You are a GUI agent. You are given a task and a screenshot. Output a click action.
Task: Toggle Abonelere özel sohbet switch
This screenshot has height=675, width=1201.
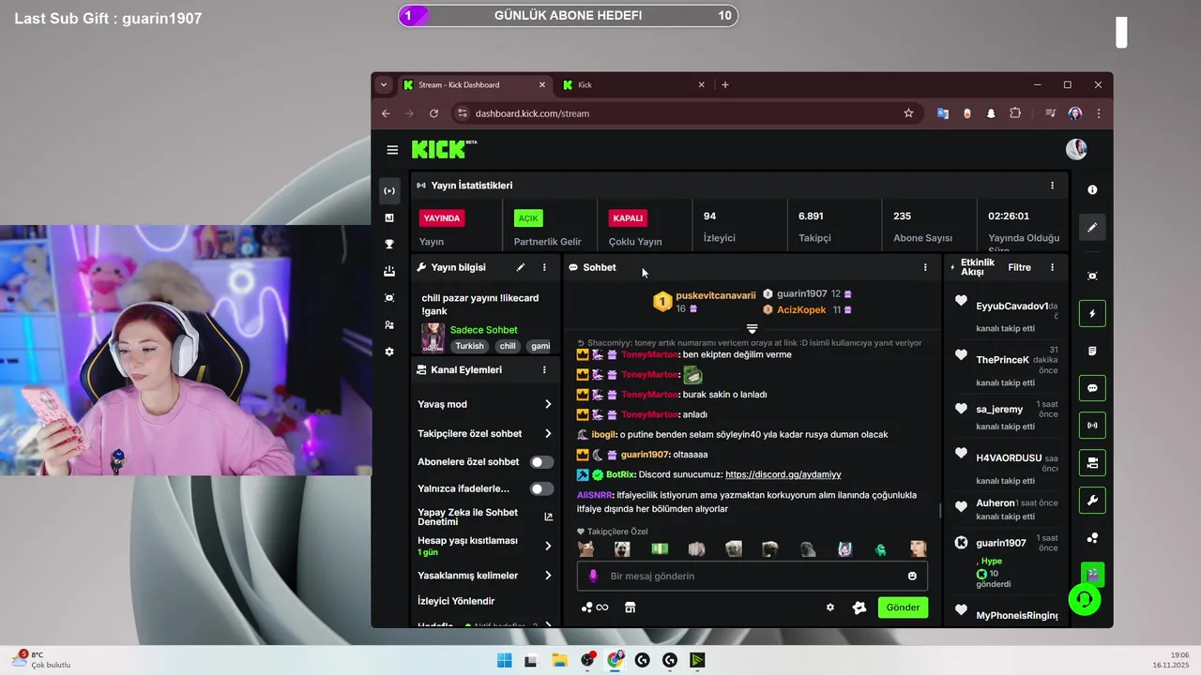541,462
